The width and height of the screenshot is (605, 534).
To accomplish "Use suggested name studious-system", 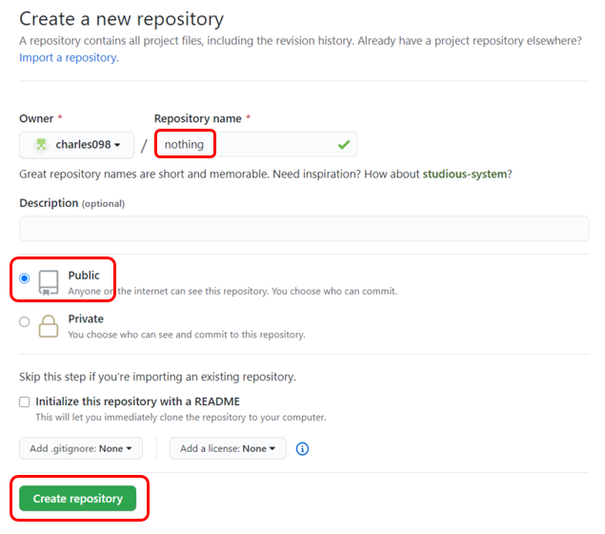I will 465,175.
